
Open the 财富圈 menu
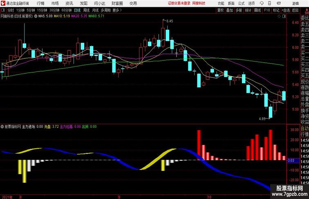pyautogui.click(x=117, y=3)
